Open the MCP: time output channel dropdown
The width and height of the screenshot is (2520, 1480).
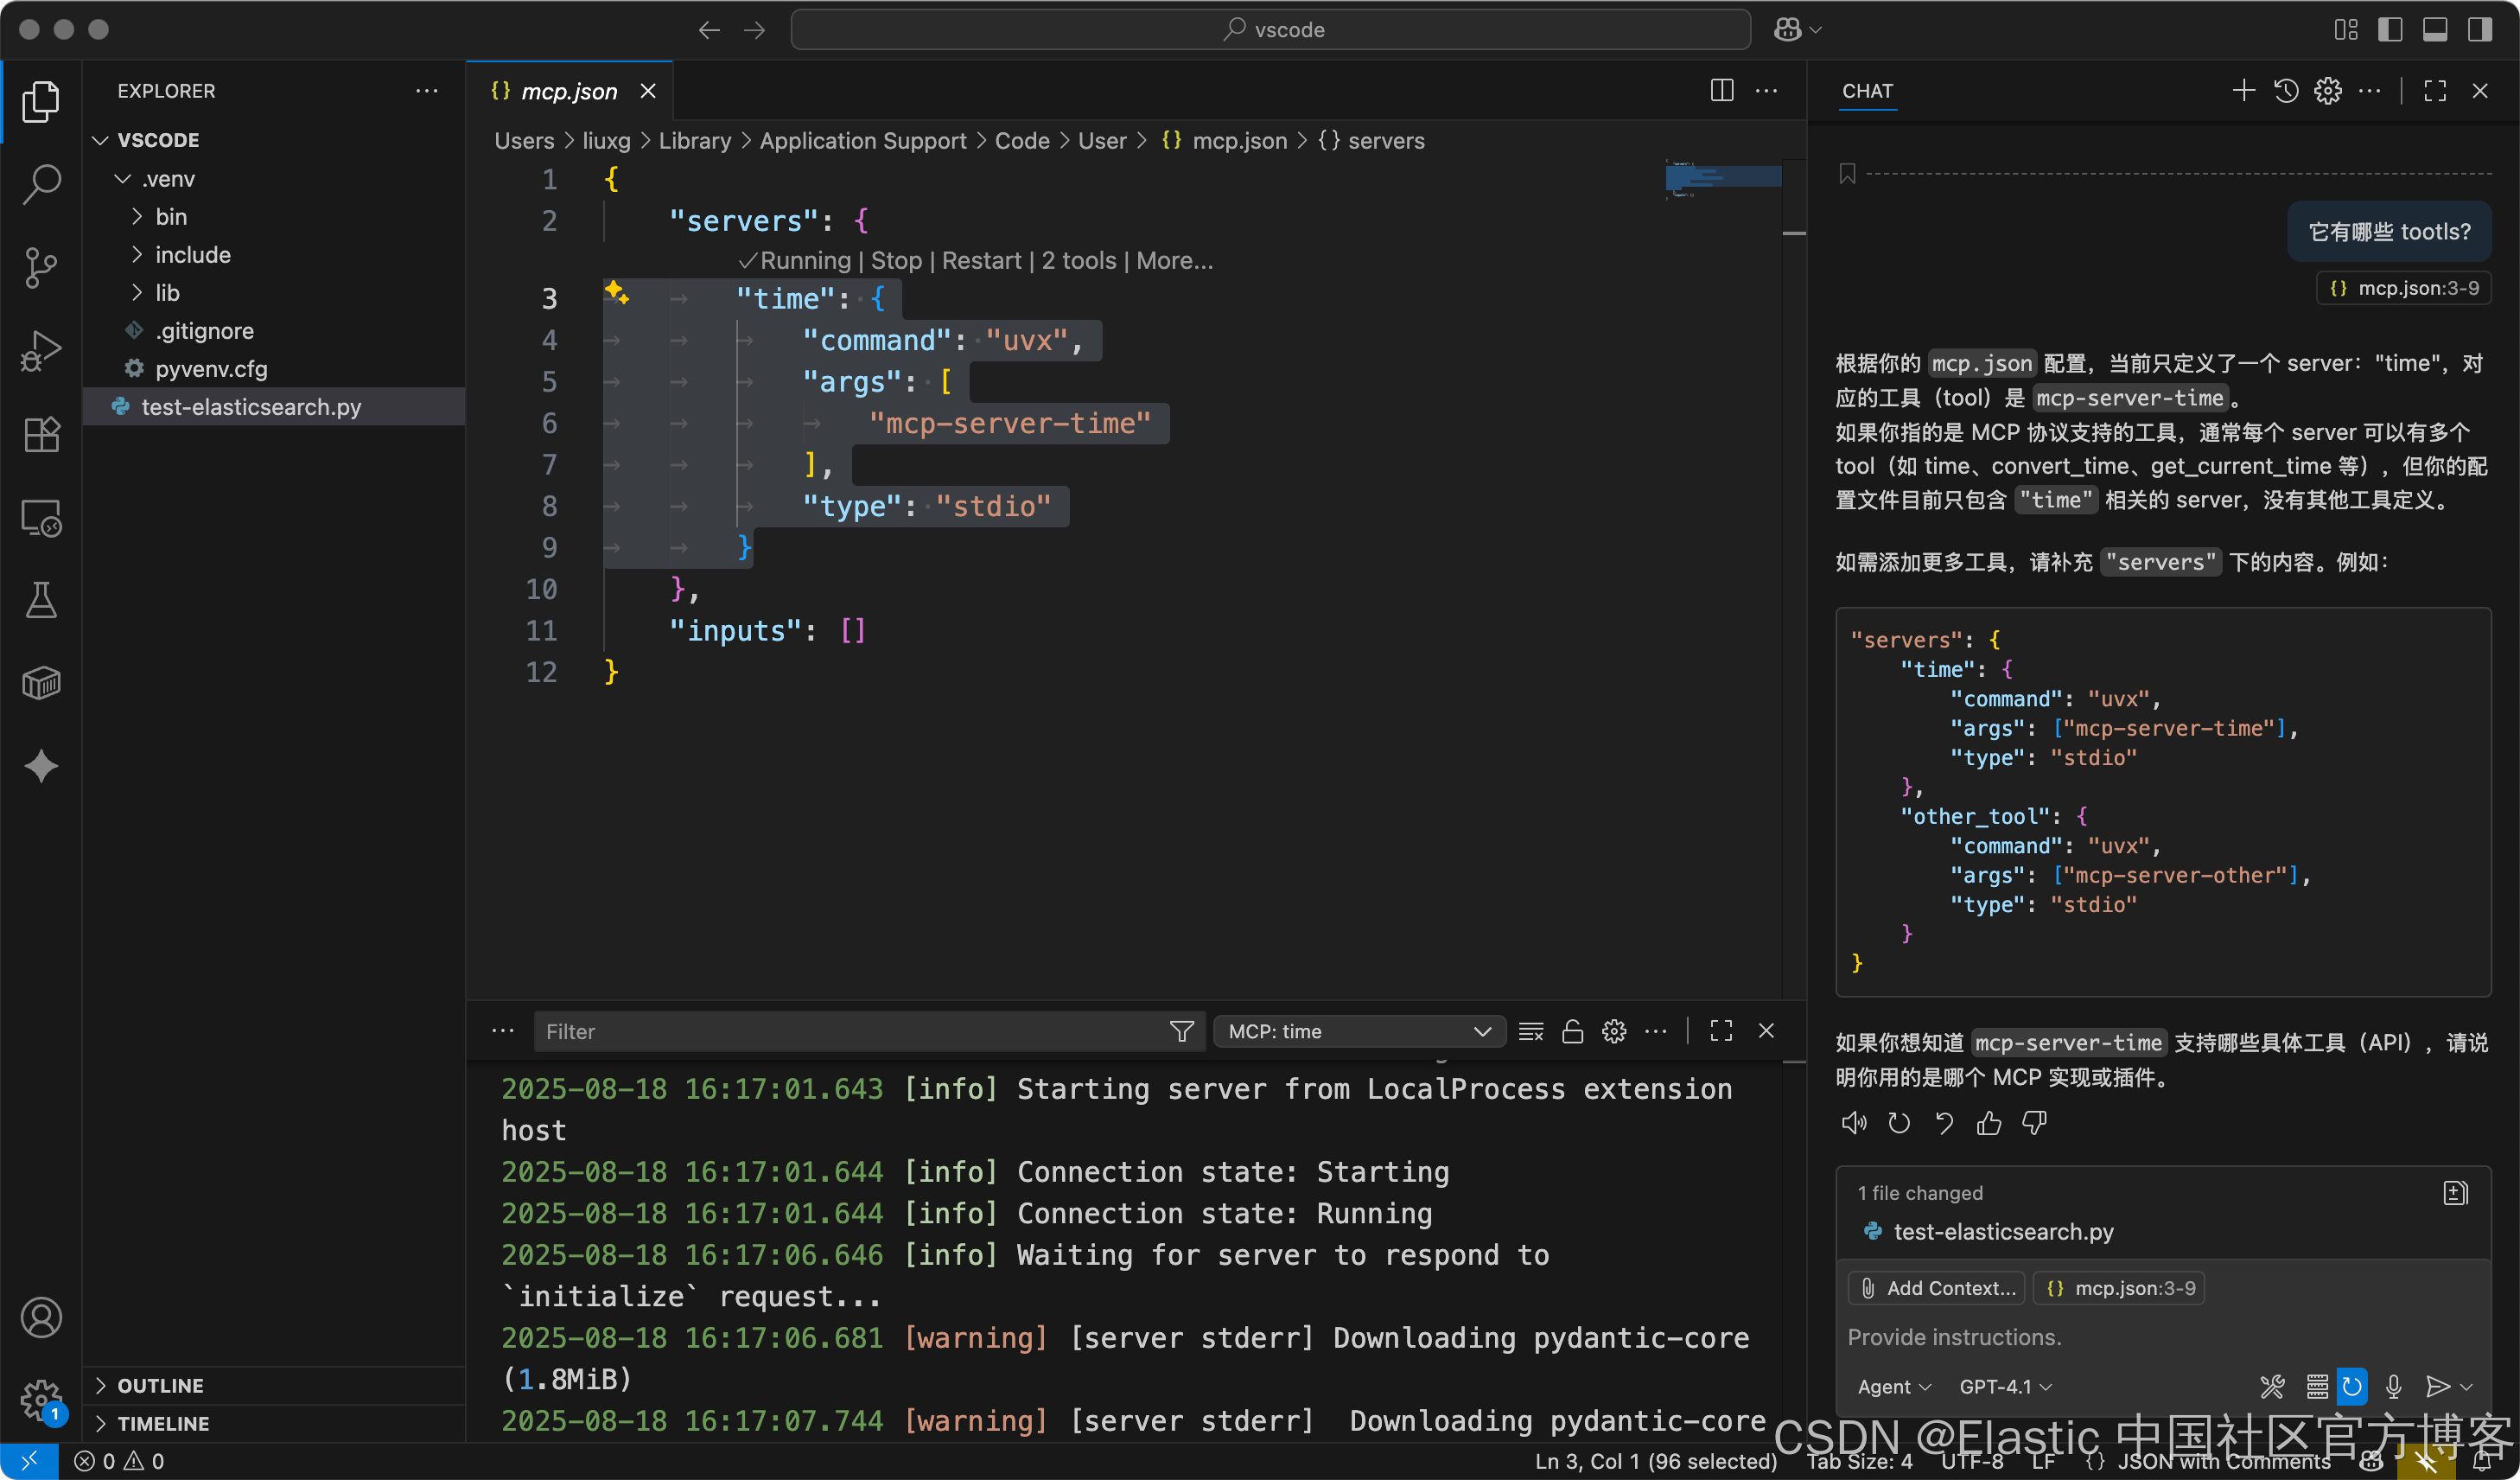[x=1359, y=1031]
